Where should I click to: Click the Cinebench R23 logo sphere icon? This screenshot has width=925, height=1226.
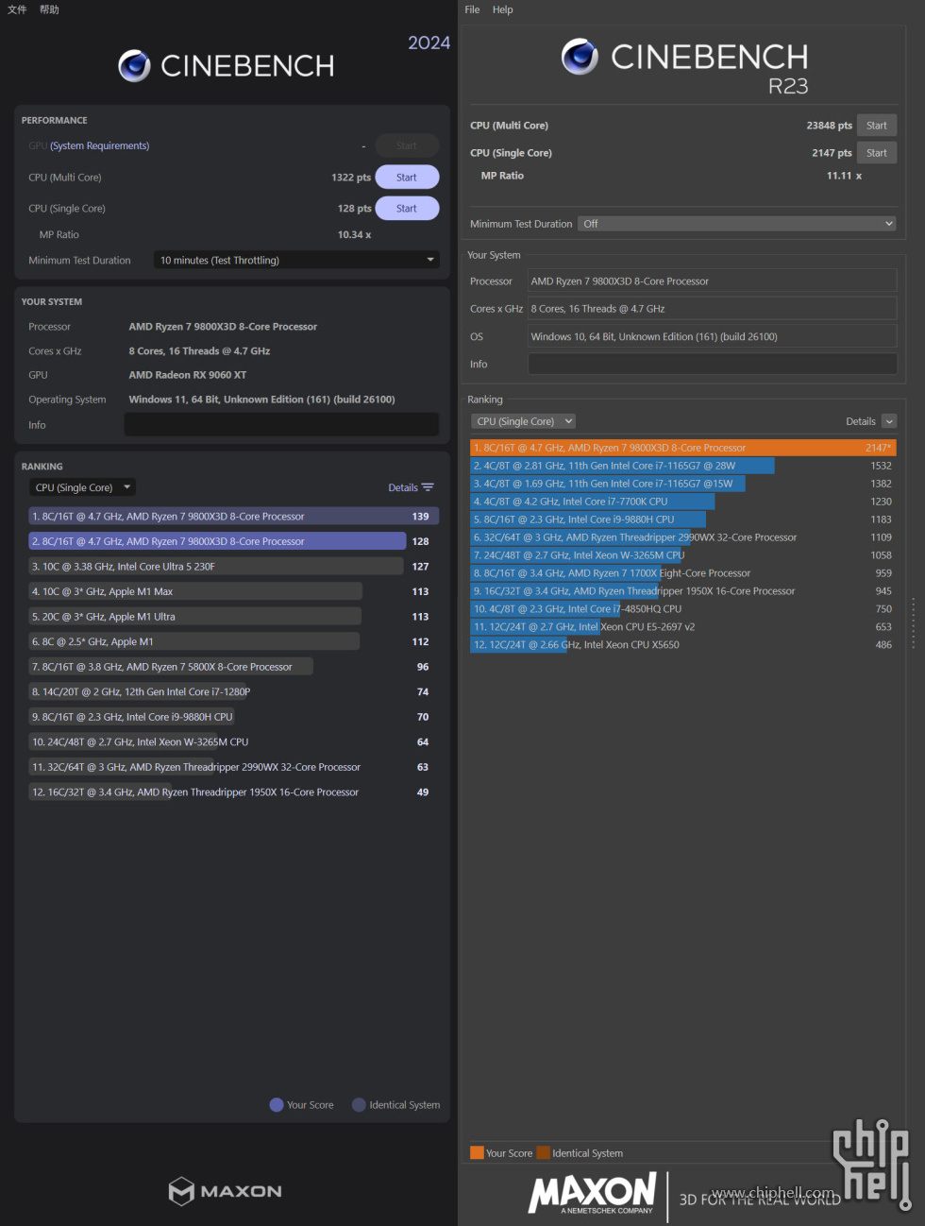tap(580, 57)
